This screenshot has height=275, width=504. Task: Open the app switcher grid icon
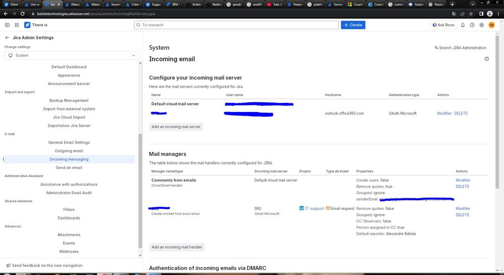click(x=17, y=25)
